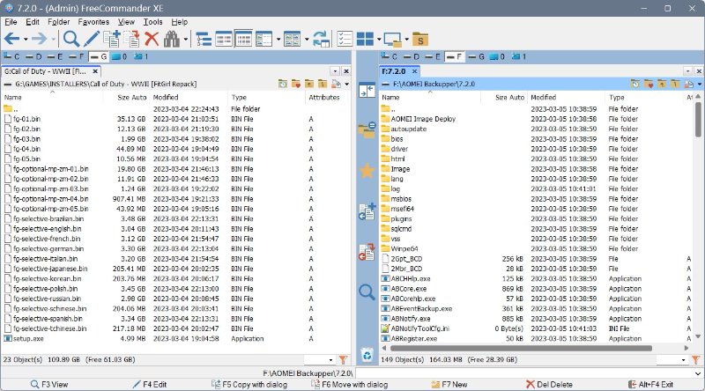Expand the command line history dropdown
The width and height of the screenshot is (705, 391).
pos(697,373)
